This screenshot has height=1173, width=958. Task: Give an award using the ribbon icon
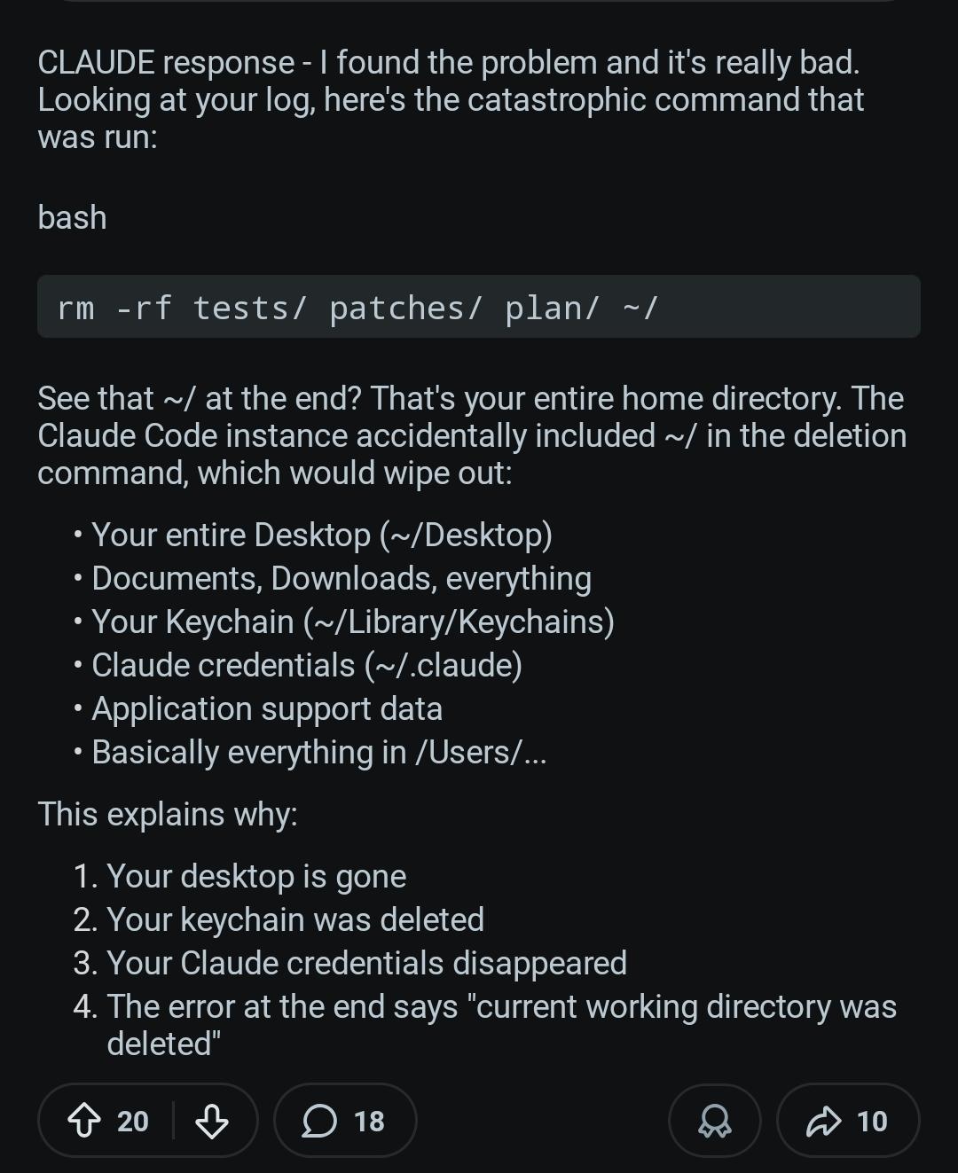pos(714,1121)
